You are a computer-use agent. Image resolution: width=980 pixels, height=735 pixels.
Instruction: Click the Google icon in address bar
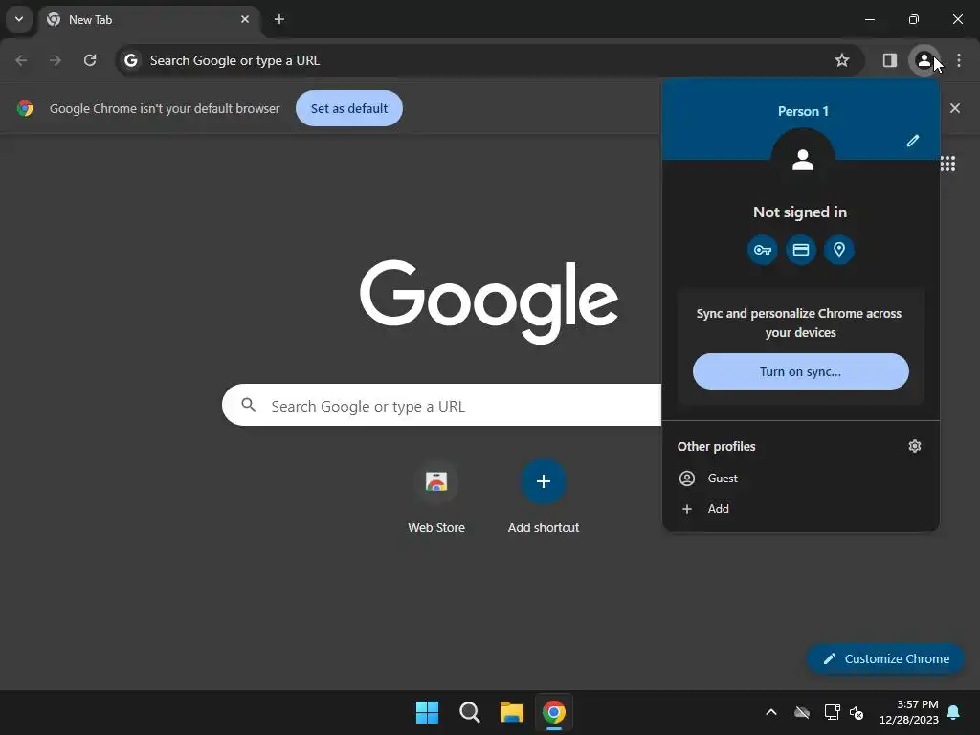[130, 60]
